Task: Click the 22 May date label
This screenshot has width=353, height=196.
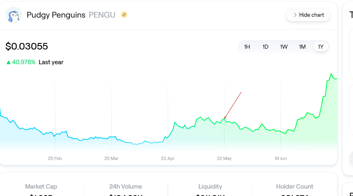Action: pos(224,158)
